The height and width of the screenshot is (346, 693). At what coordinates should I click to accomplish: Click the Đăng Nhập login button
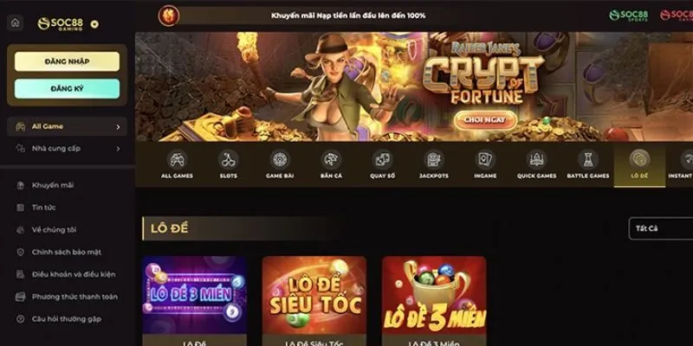click(x=67, y=61)
